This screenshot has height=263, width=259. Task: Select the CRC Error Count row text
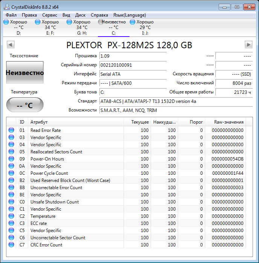click(46, 245)
